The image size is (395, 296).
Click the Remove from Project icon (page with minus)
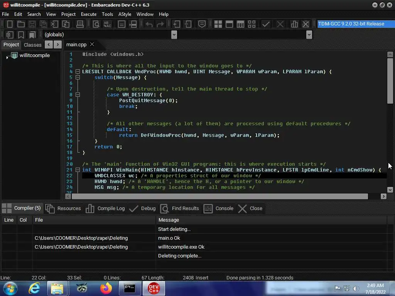[x=188, y=24]
